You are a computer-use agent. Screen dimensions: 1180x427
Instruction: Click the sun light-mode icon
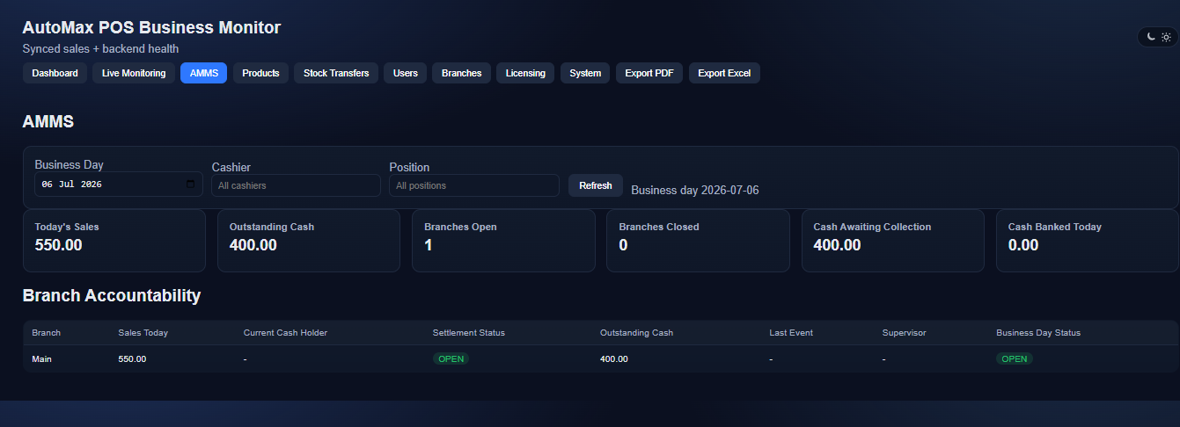coord(1166,37)
